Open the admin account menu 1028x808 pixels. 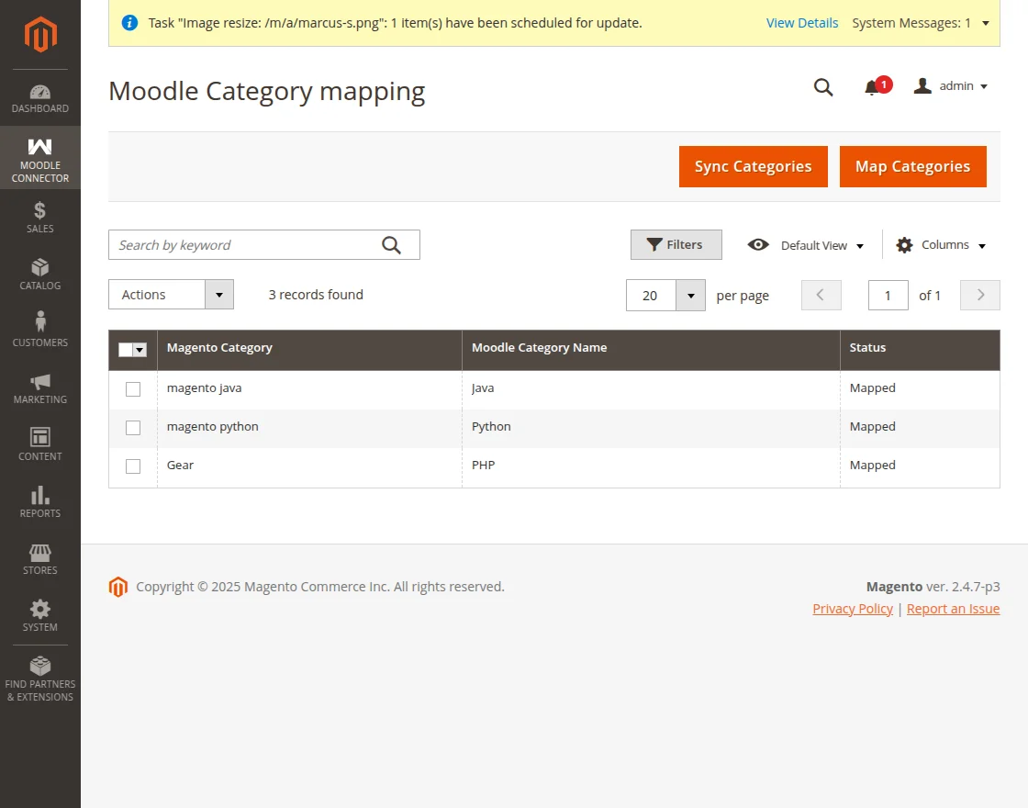click(x=951, y=86)
